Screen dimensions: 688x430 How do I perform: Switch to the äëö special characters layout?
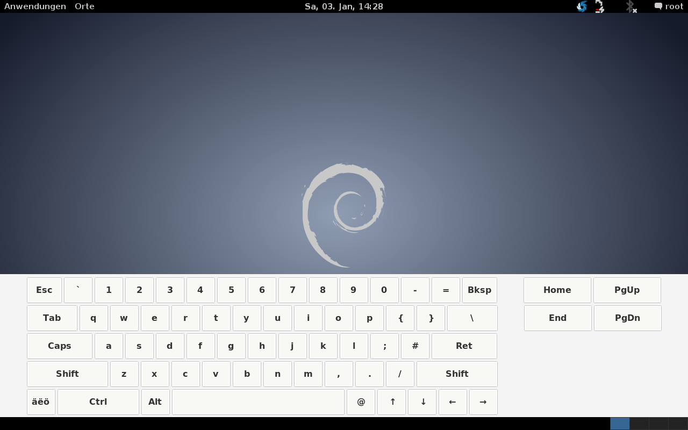coord(41,402)
